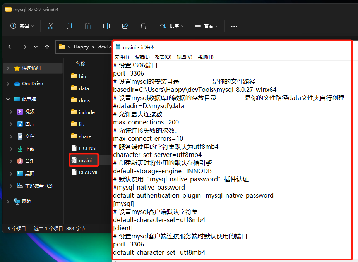
Task: Go forward with the right arrow
Action: pyautogui.click(x=24, y=47)
